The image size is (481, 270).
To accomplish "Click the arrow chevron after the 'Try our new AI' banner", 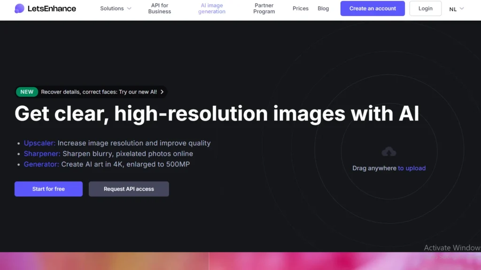I will (x=162, y=92).
